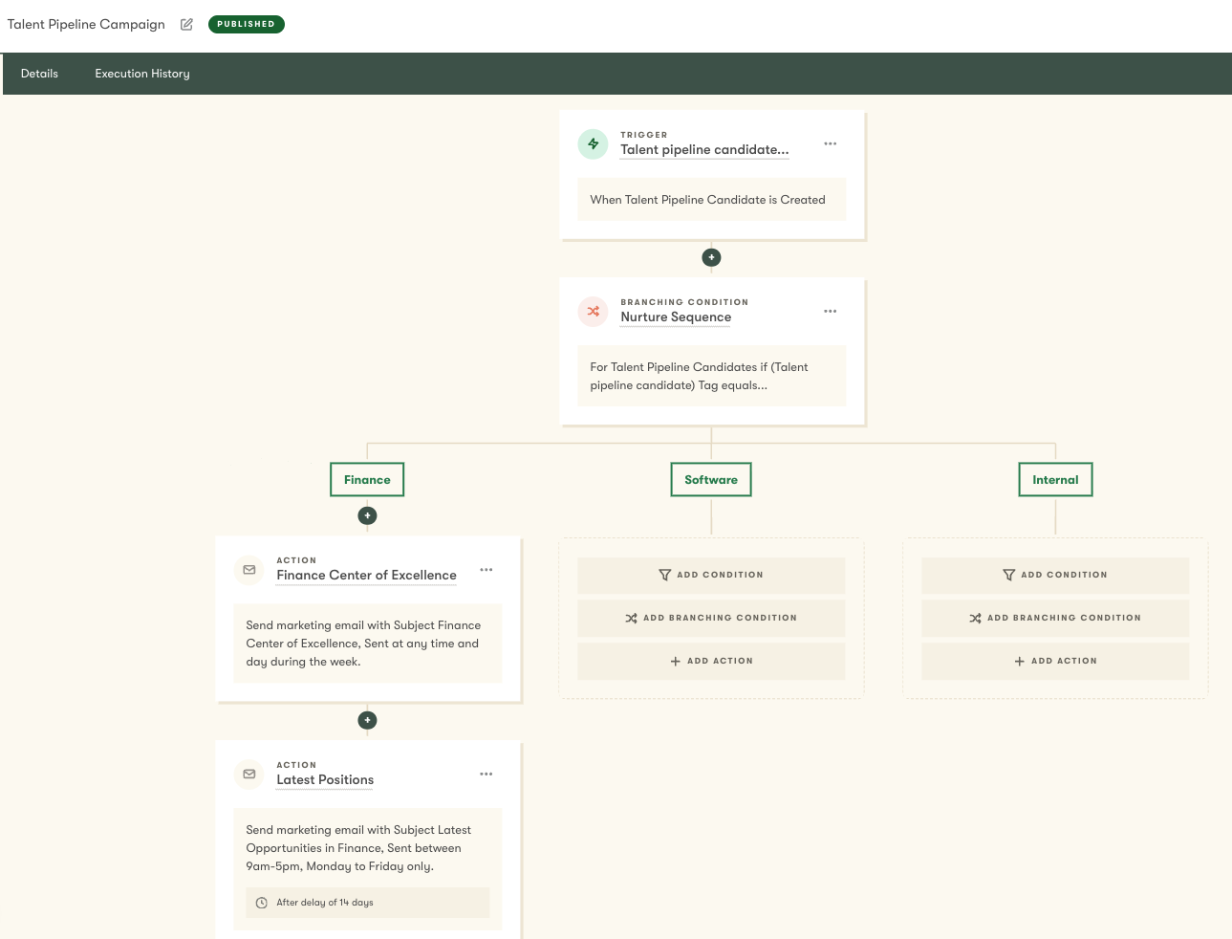The height and width of the screenshot is (939, 1232).
Task: Click the shuffle icon in Internal's Add Branching Condition
Action: click(x=976, y=618)
